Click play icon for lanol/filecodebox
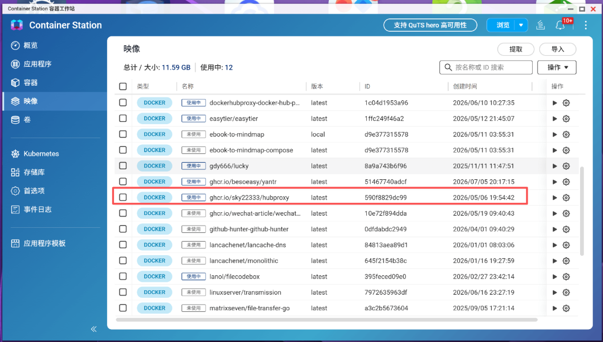This screenshot has width=603, height=342. (x=554, y=276)
